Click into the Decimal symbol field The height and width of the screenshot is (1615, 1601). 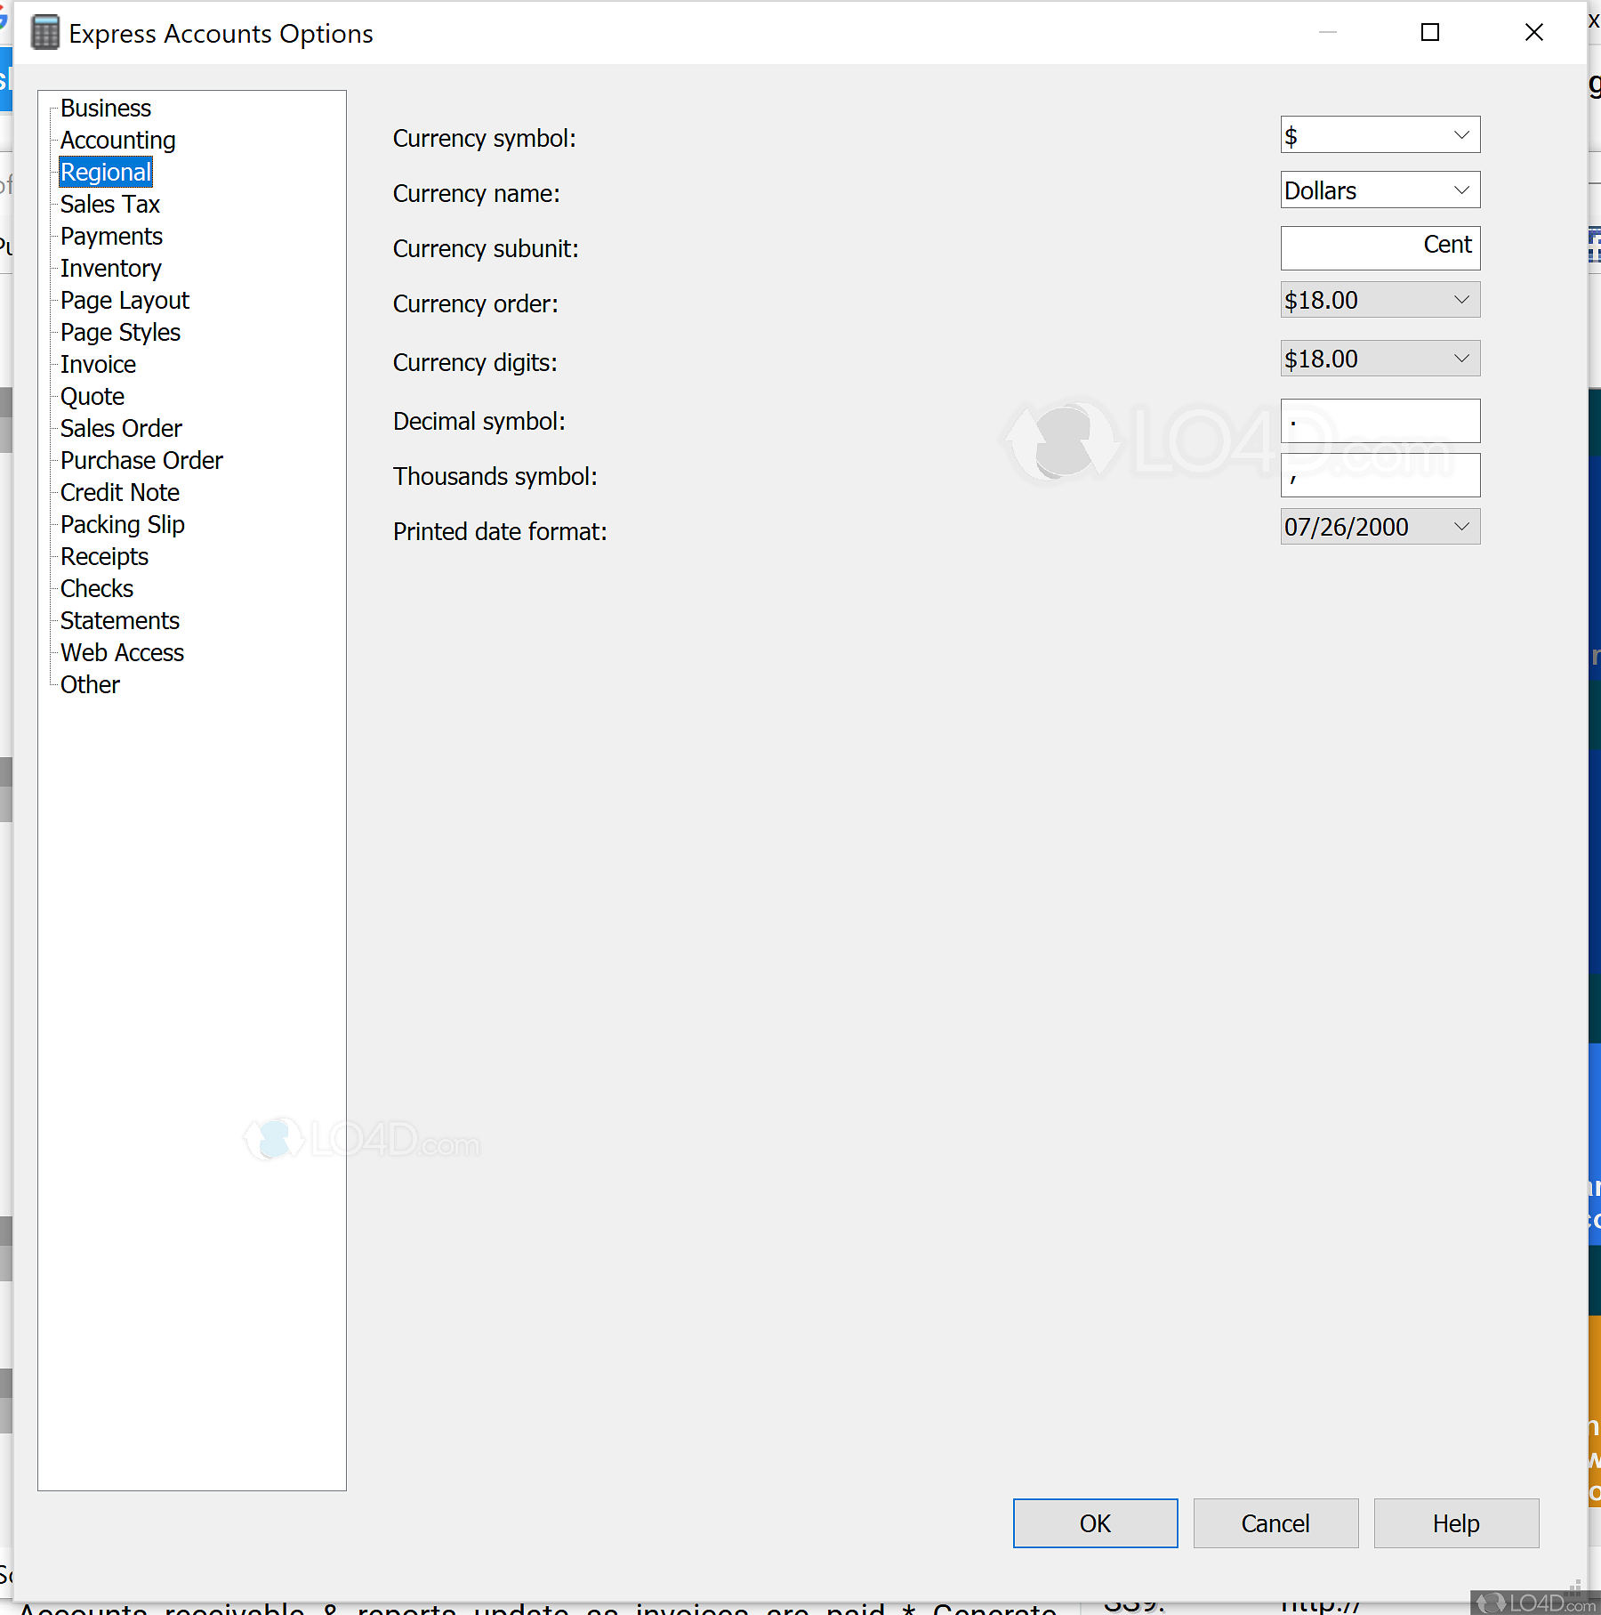[x=1379, y=420]
